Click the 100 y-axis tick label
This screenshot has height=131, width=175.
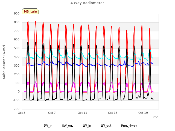point(17,83)
